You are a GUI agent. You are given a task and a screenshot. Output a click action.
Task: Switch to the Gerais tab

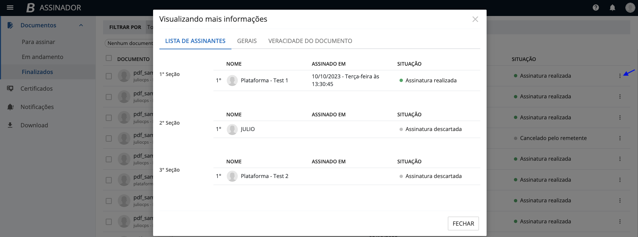pyautogui.click(x=247, y=41)
